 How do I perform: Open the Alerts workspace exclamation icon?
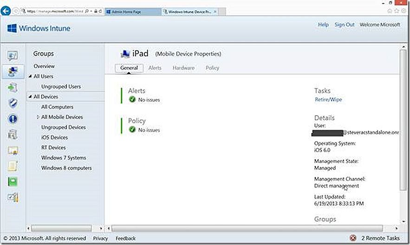[x=13, y=119]
